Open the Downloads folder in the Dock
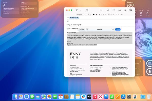Image resolution: width=152 pixels, height=101 pixels. [143, 97]
